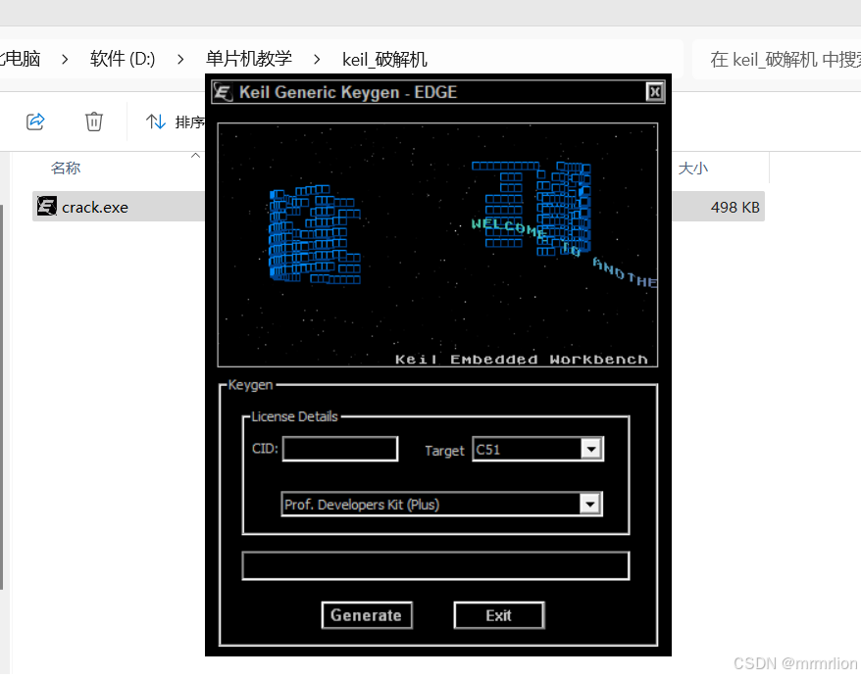Open the sort 排序 menu in Explorer

[176, 121]
